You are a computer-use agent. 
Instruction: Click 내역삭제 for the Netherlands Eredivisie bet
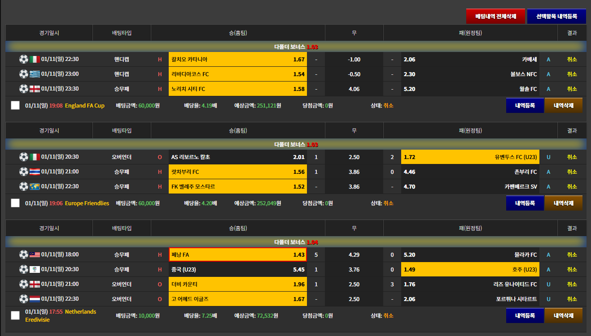tap(563, 315)
